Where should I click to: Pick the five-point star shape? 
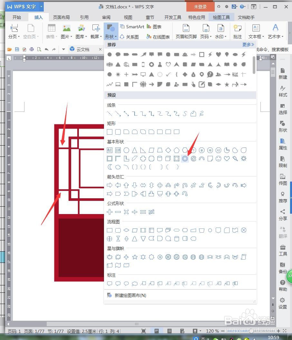pyautogui.click(x=135, y=257)
